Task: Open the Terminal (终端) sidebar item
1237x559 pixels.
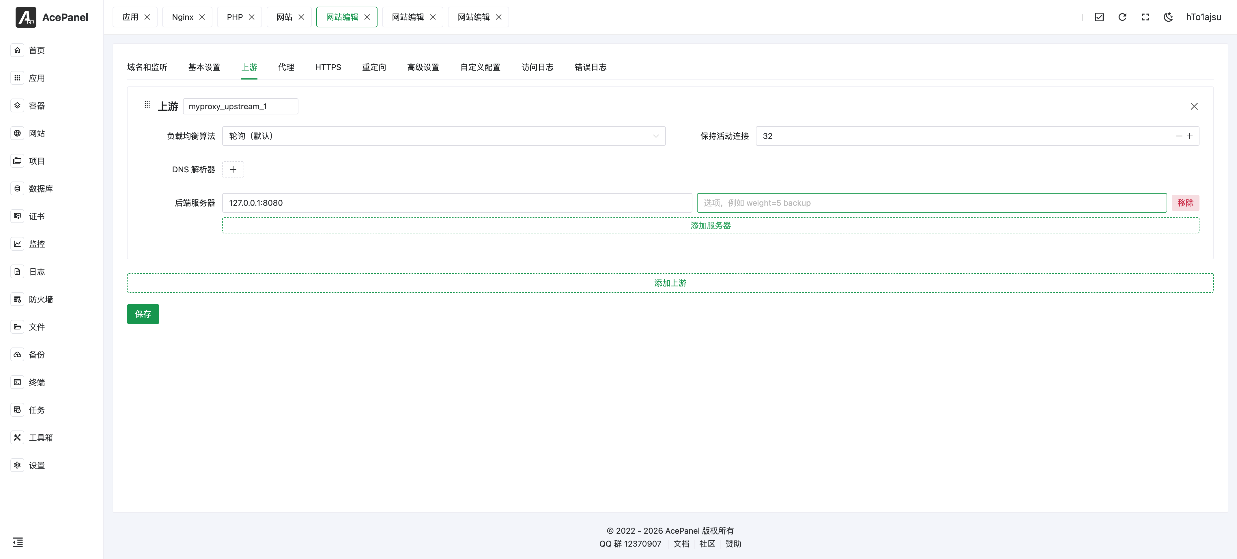Action: click(x=36, y=382)
